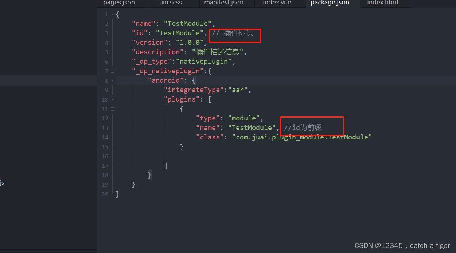Collapse the "plugins" array fold marker

click(113, 100)
